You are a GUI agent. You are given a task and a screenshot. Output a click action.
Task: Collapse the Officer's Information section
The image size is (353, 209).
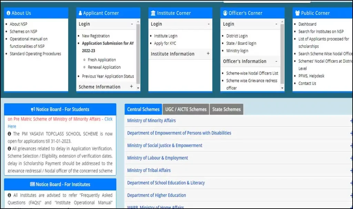point(276,61)
